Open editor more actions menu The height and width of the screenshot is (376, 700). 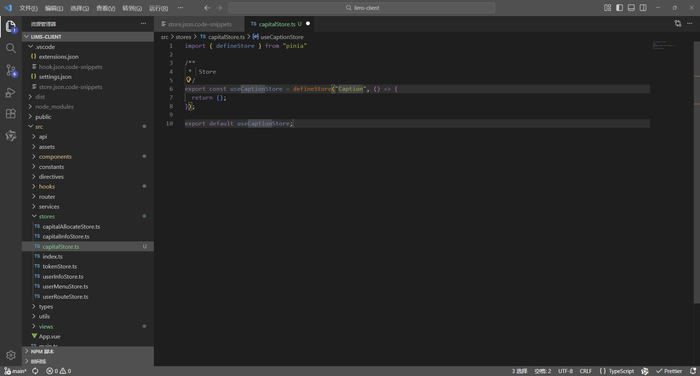(690, 24)
